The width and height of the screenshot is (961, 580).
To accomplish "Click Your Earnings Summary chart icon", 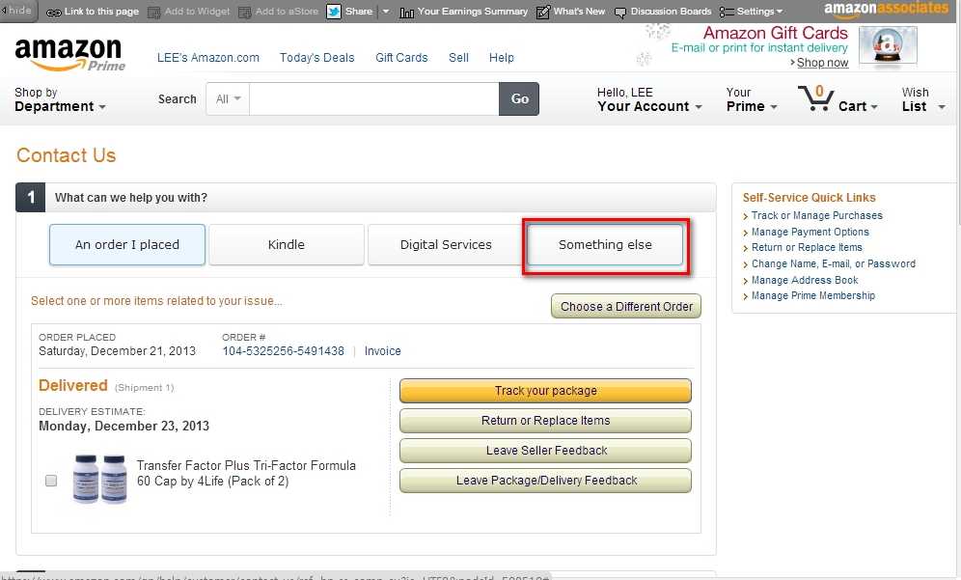I will (406, 13).
